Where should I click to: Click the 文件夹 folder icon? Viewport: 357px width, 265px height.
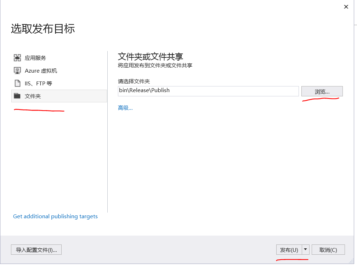pos(17,96)
